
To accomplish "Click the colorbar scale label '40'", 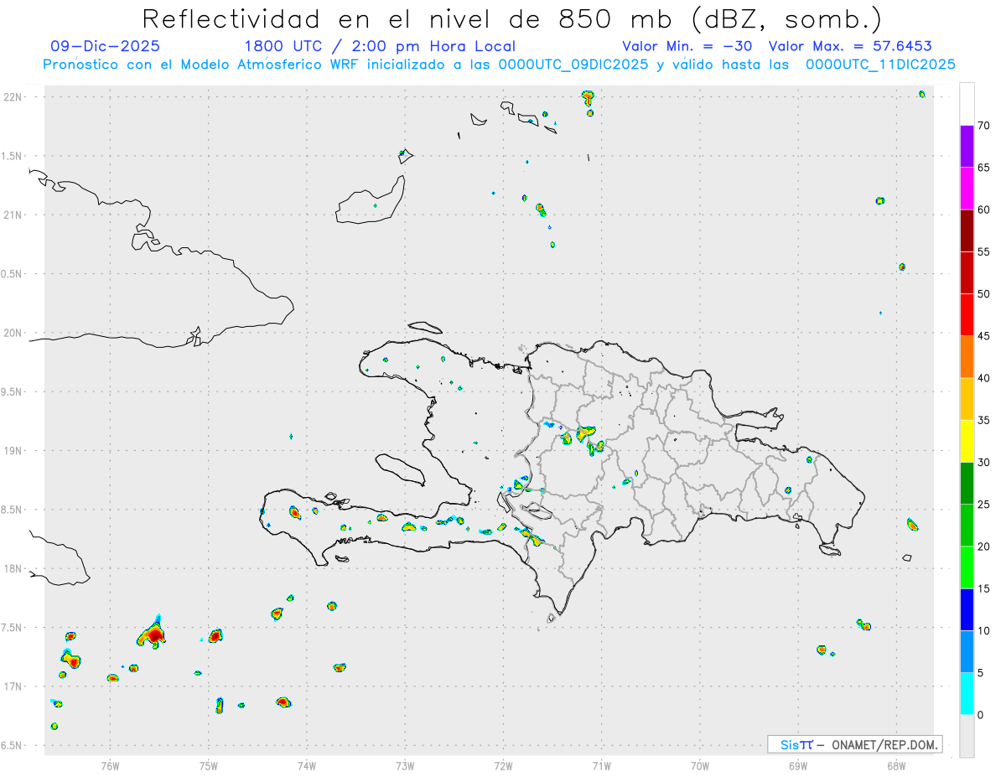I will pyautogui.click(x=983, y=378).
